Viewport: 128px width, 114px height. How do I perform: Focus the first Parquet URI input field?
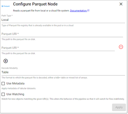[62, 34]
